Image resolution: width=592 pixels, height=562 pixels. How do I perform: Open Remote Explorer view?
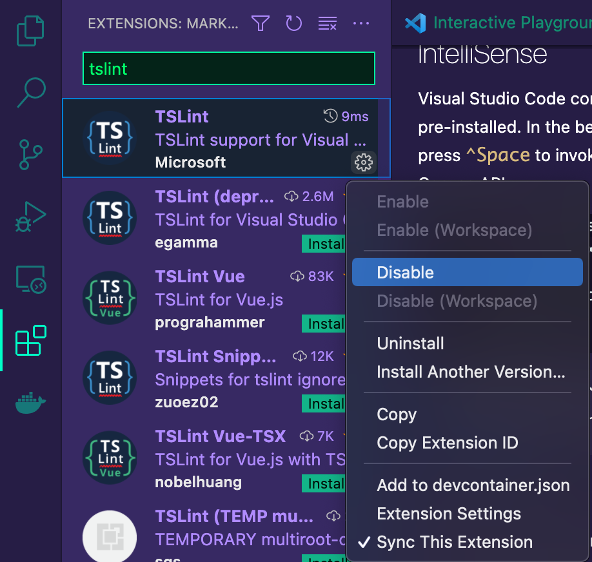click(x=31, y=279)
